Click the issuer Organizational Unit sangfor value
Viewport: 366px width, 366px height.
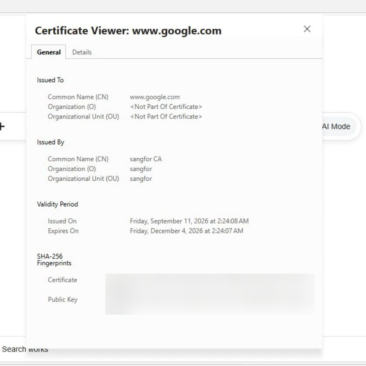point(141,179)
